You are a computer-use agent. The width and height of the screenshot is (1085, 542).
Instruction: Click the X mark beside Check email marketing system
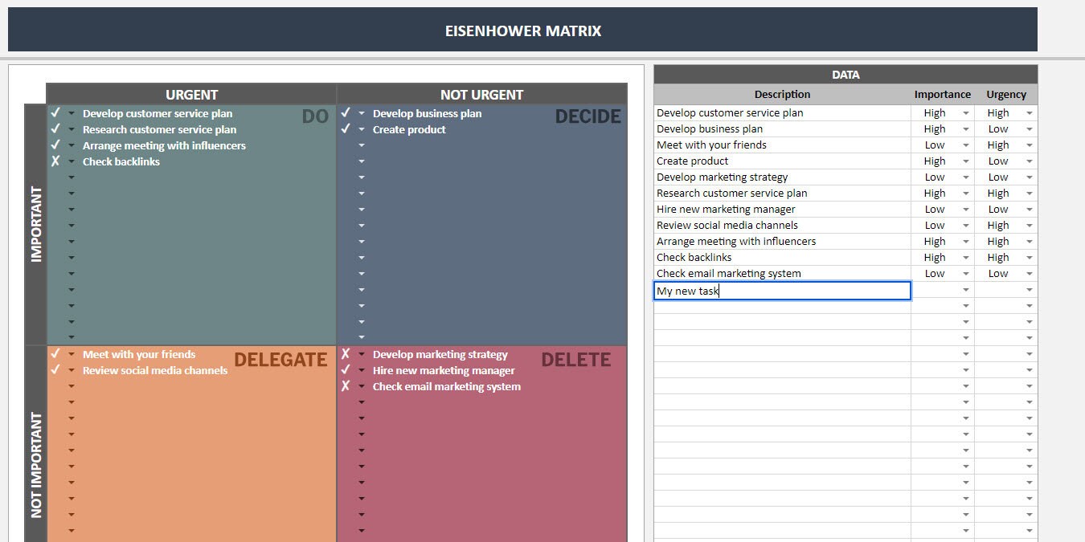[x=347, y=386]
